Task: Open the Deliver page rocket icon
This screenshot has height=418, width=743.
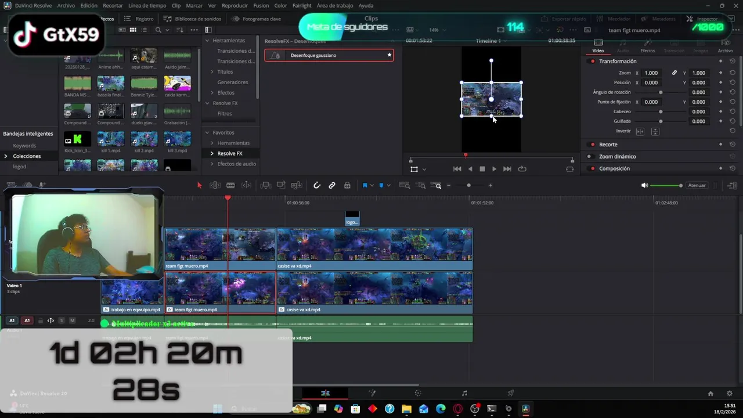Action: (x=511, y=393)
